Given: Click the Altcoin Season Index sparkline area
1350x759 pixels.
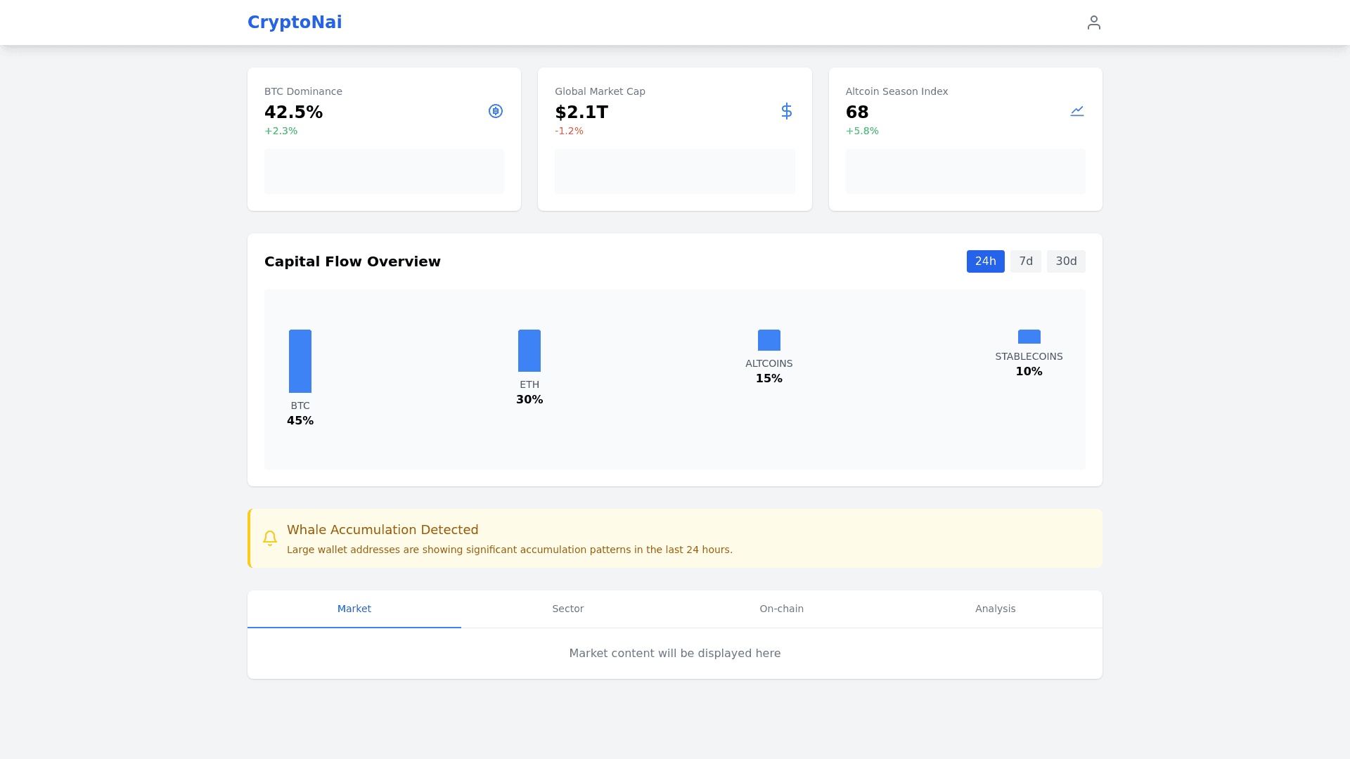Looking at the screenshot, I should 965,171.
